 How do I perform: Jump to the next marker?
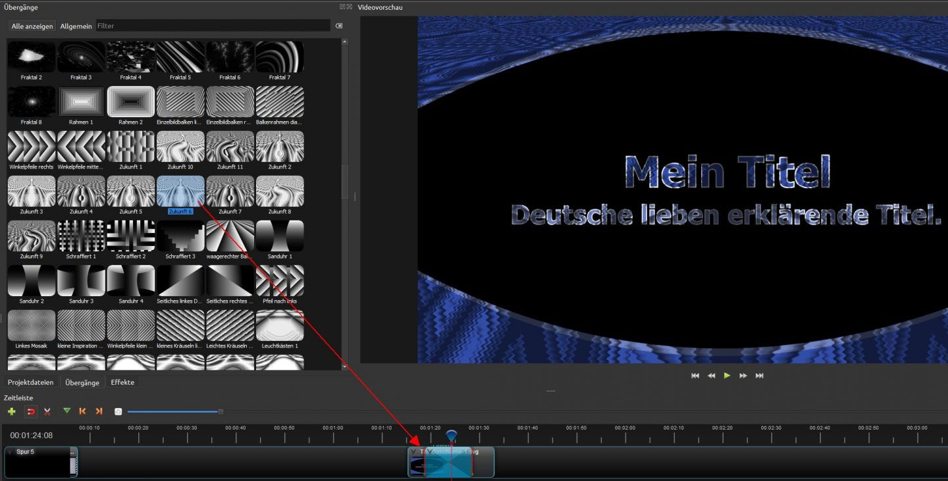tap(99, 411)
